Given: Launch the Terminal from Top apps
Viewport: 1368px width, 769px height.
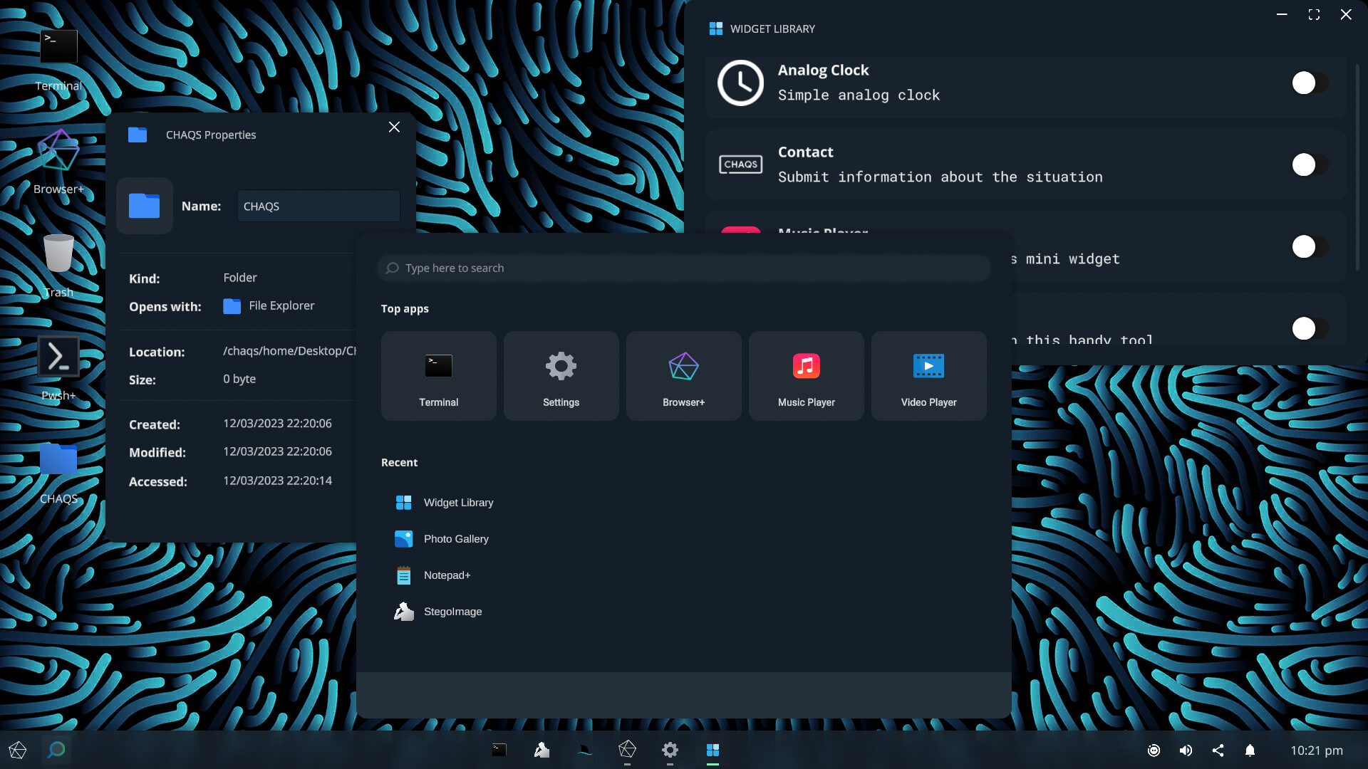Looking at the screenshot, I should (438, 375).
